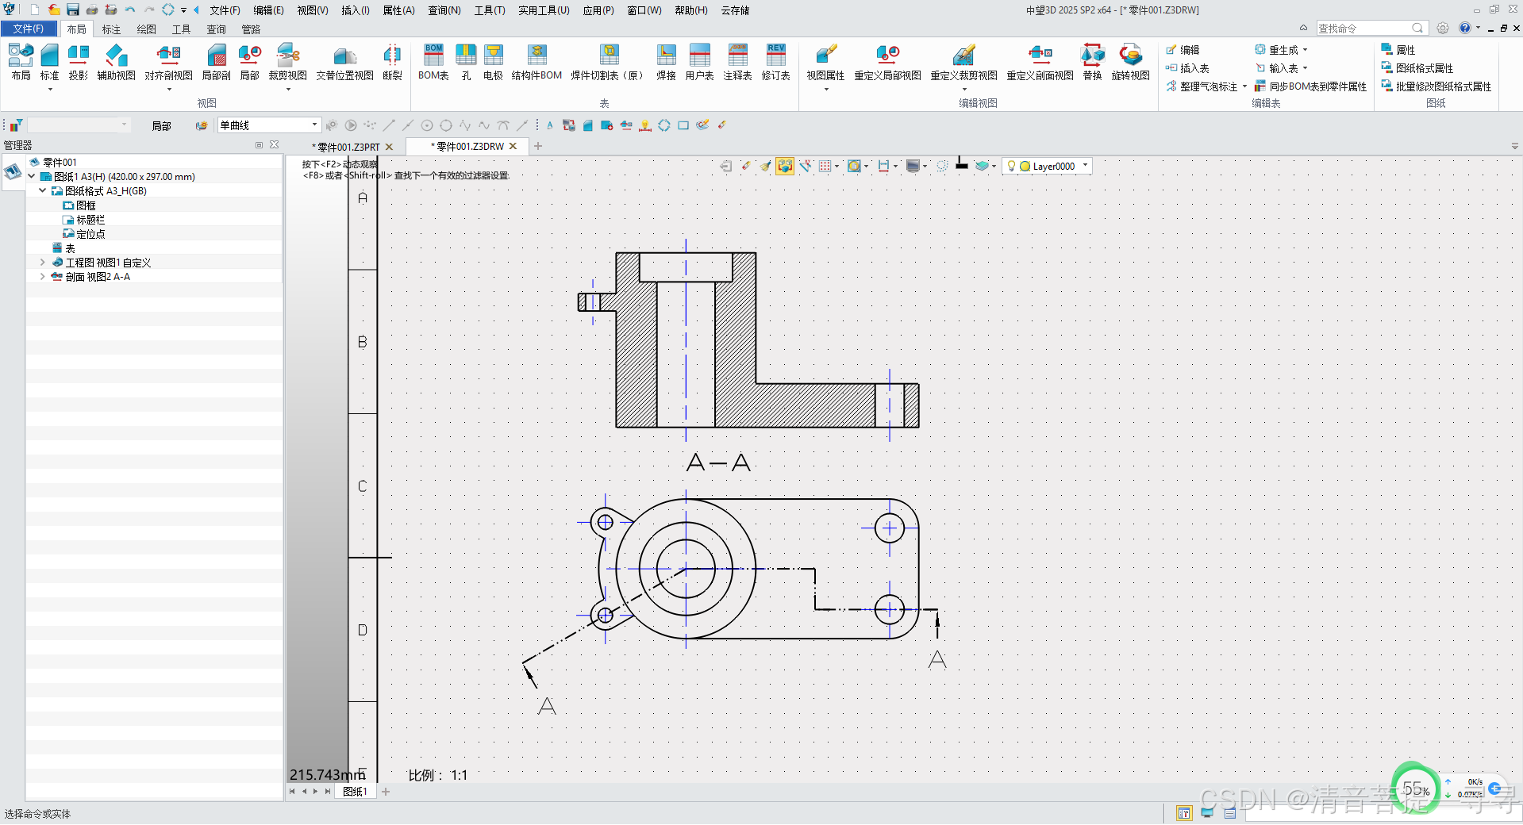Open the help question mark icon

pyautogui.click(x=1465, y=28)
